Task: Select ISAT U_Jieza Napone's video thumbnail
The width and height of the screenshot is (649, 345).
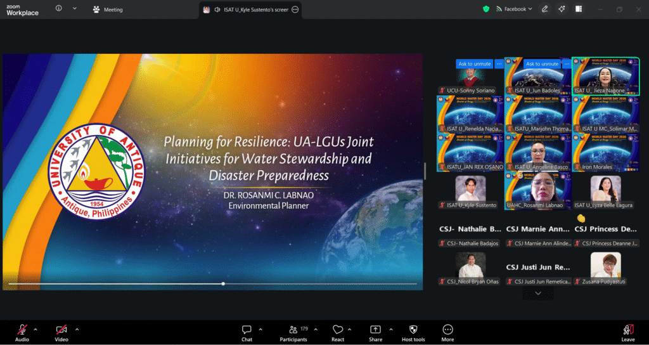Action: (x=605, y=76)
